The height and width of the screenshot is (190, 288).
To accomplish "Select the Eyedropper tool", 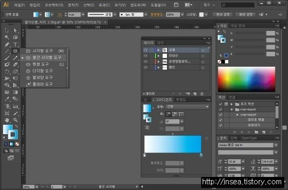I will [7, 99].
